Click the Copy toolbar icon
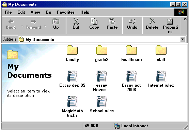This screenshot has width=189, height=130. (94, 21)
